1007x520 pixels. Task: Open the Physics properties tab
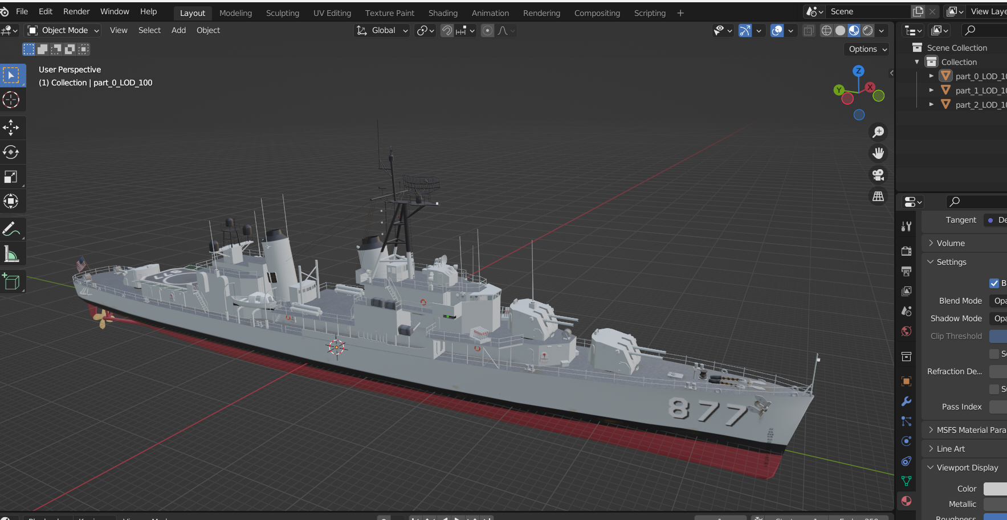click(x=907, y=441)
